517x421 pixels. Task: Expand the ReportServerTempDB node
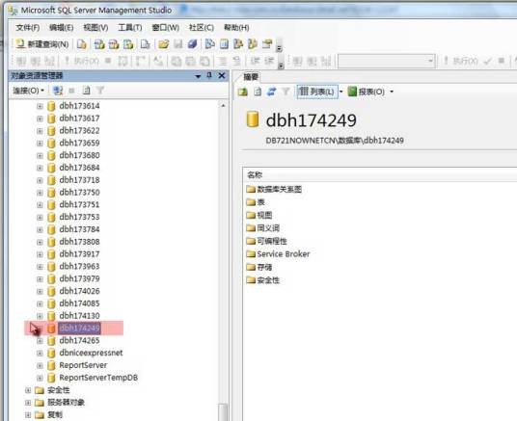point(40,378)
